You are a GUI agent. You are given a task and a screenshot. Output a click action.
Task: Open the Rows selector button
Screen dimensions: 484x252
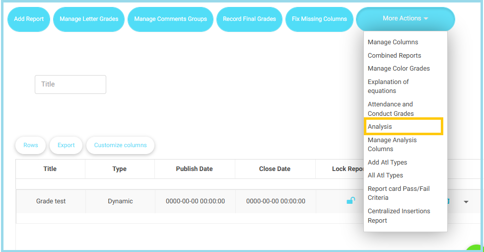[31, 145]
